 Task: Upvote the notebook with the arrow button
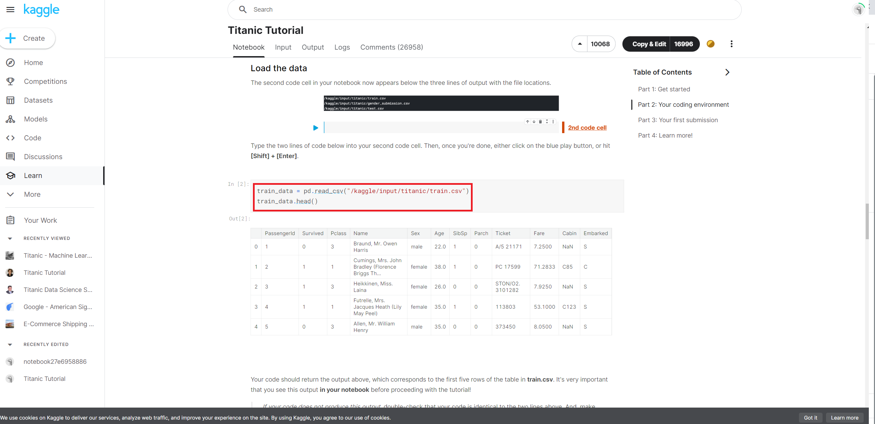580,44
